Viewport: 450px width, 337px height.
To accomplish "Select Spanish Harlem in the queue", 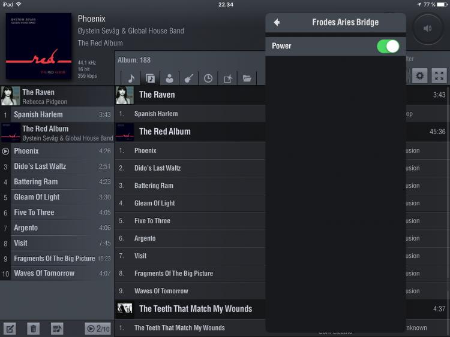I will click(57, 114).
